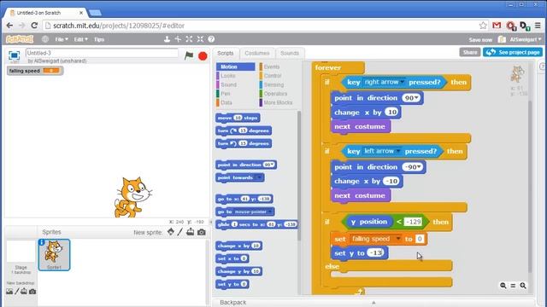The width and height of the screenshot is (547, 307).
Task: Select the Delete scissors tool
Action: click(178, 39)
